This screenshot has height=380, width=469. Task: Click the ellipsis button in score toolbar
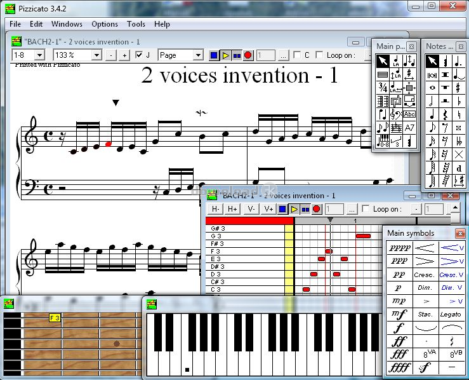(283, 55)
